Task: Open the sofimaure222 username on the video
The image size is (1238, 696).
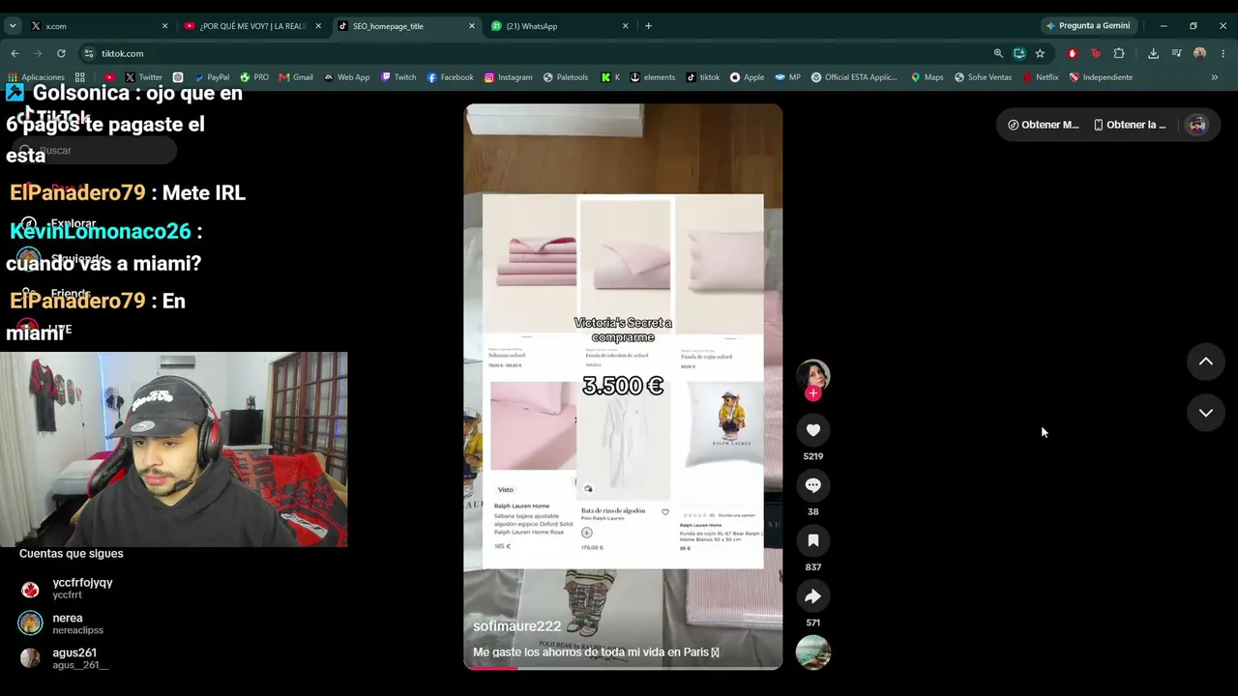Action: click(x=516, y=626)
